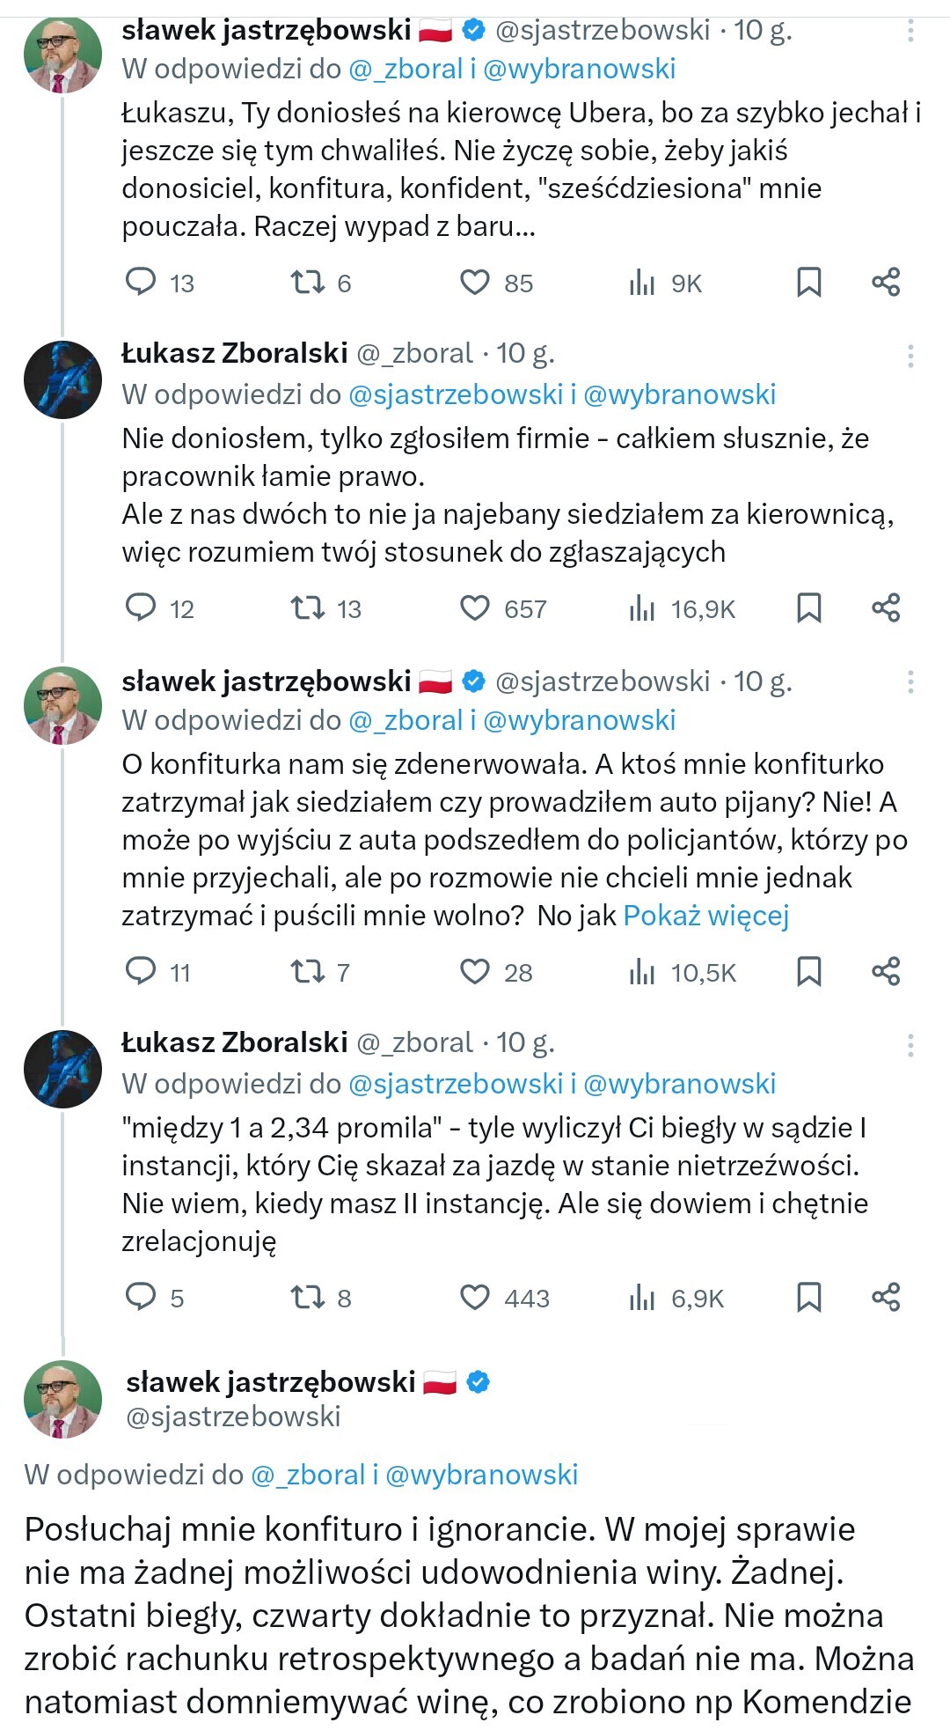Open sławek jastrzębowski's avatar on the first tweet
Viewport: 950px width, 1730px height.
coord(62,55)
